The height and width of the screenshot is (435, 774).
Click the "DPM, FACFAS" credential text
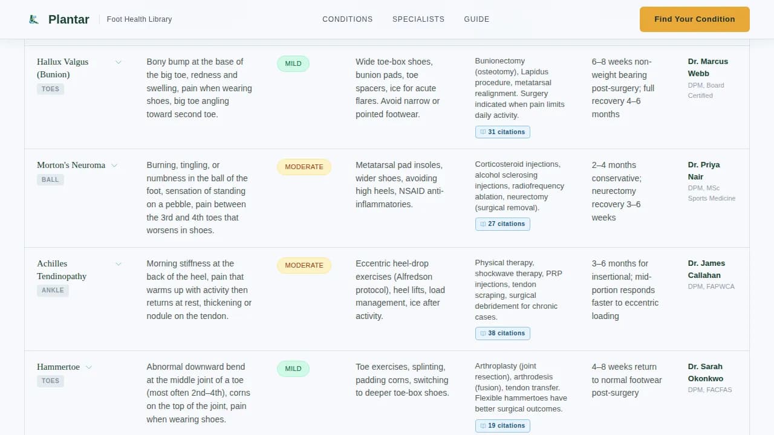click(x=710, y=390)
